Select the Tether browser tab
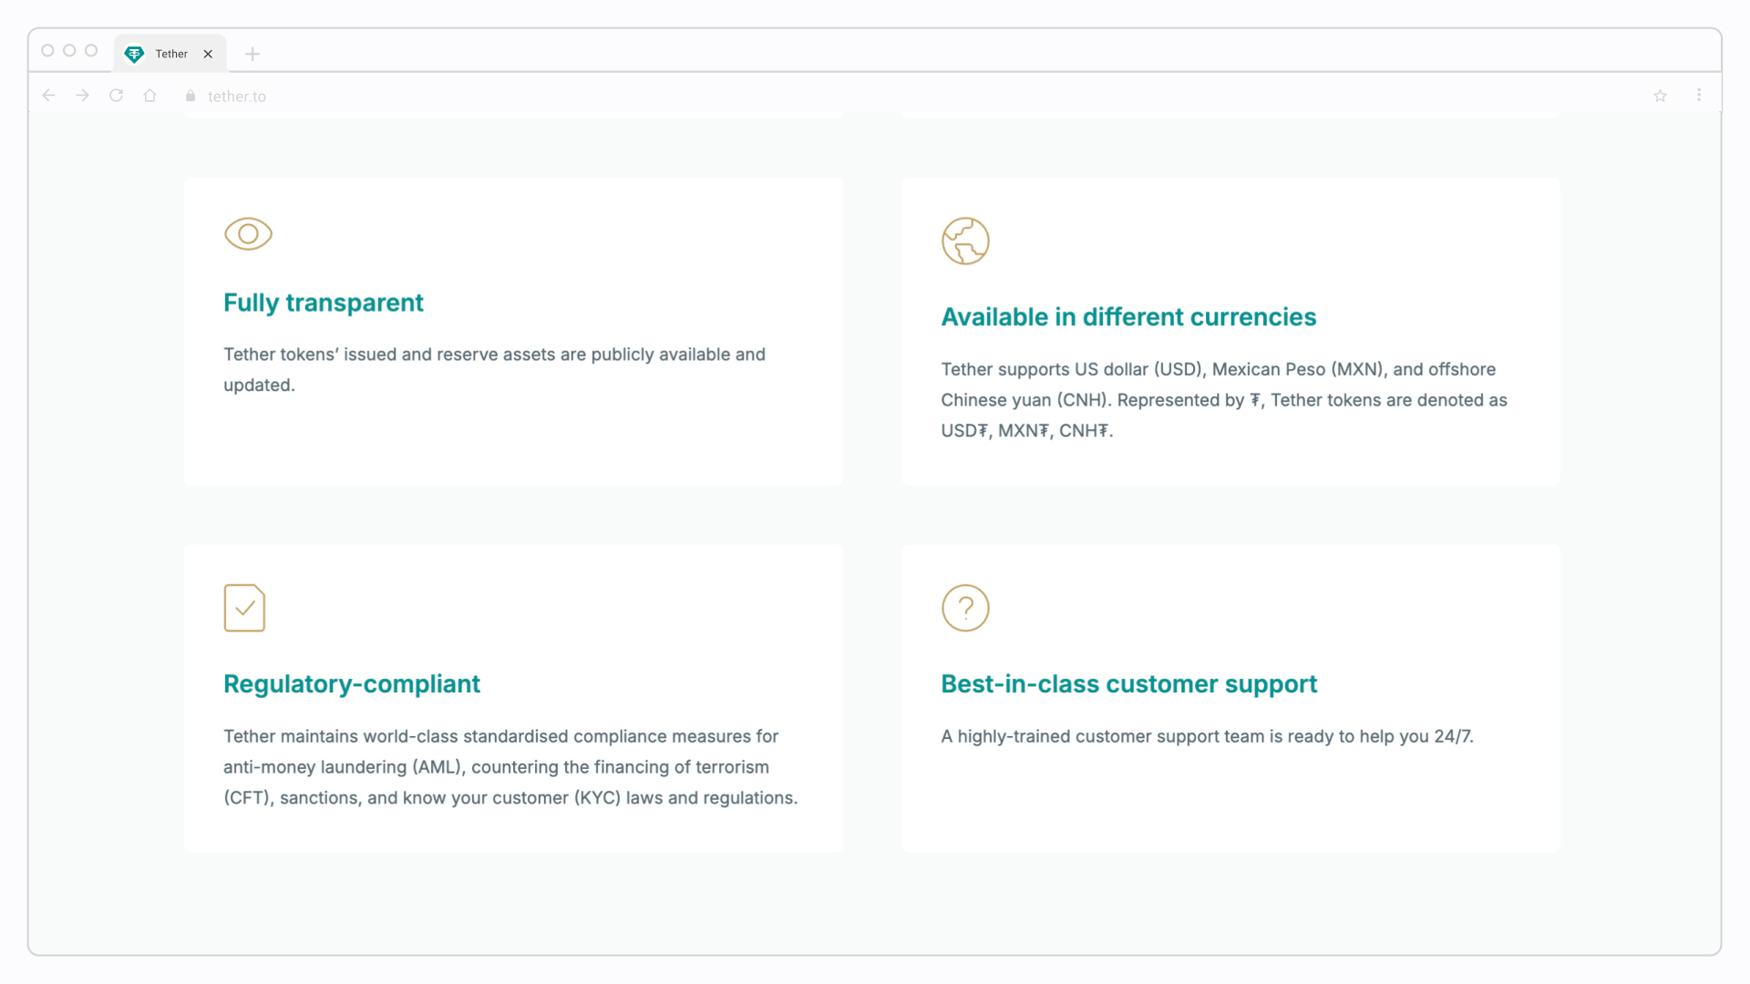 pos(170,54)
